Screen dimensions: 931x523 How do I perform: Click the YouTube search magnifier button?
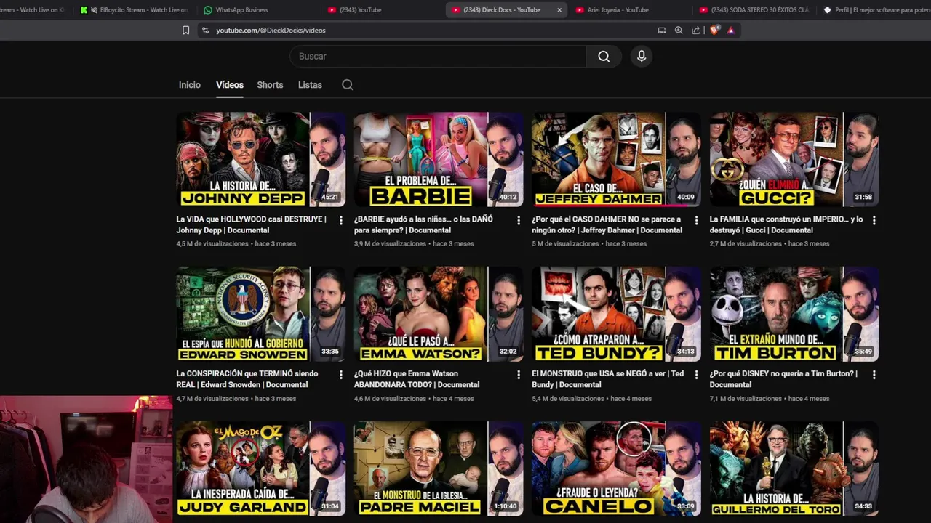point(604,57)
